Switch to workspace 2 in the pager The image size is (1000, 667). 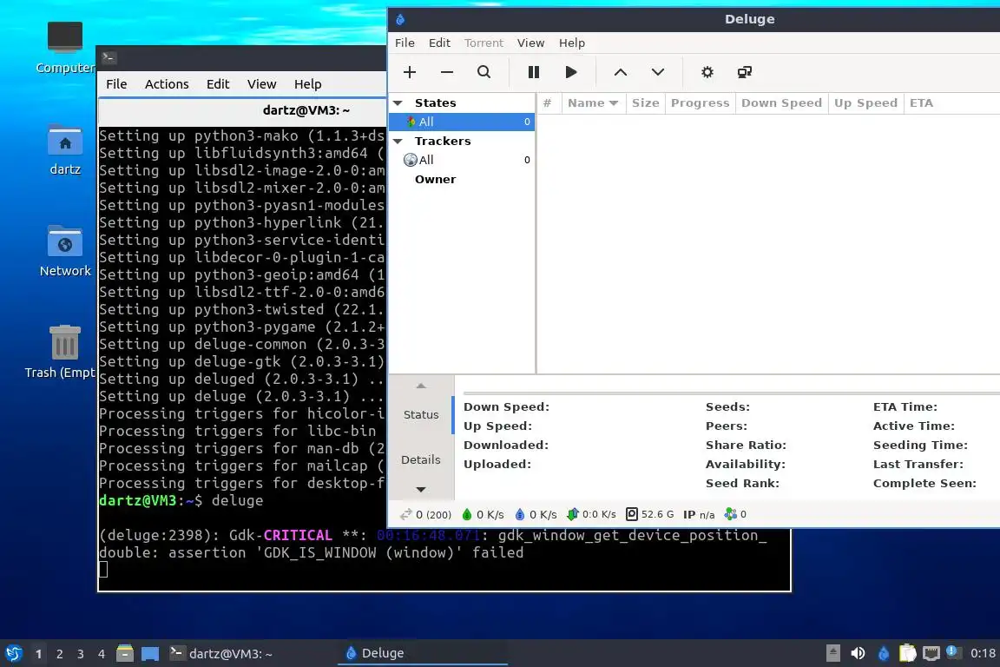click(59, 654)
